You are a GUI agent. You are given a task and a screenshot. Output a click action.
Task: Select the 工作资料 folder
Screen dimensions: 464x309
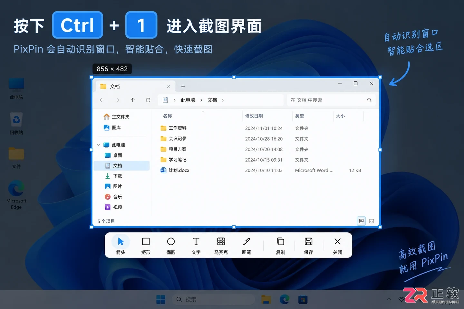click(173, 128)
